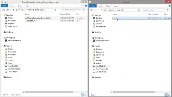172x97 pixels.
Task: Open recent locations dropdown in android window
Action: [99, 10]
